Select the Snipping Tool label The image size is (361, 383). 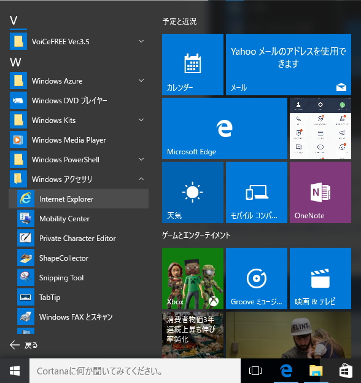tap(61, 278)
